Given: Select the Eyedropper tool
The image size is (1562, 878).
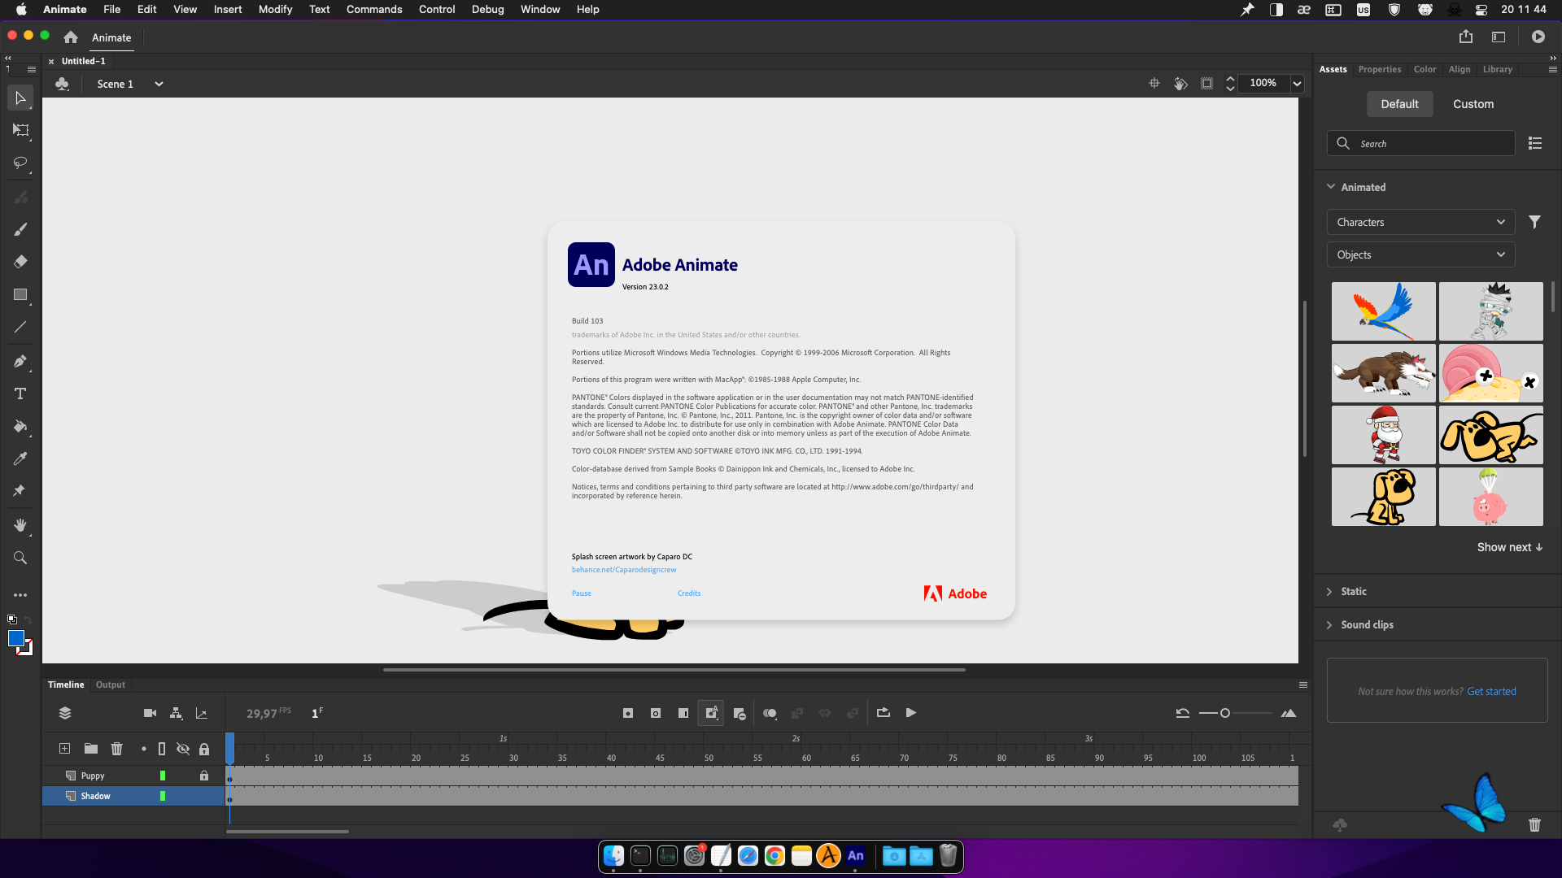Looking at the screenshot, I should click(x=20, y=459).
